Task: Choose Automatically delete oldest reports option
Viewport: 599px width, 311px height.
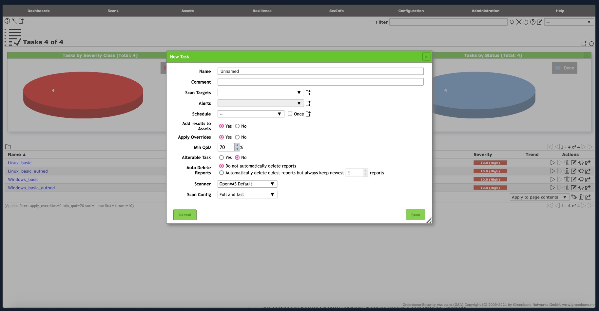Action: pos(222,173)
